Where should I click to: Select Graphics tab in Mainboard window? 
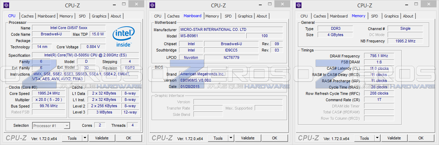[245, 16]
